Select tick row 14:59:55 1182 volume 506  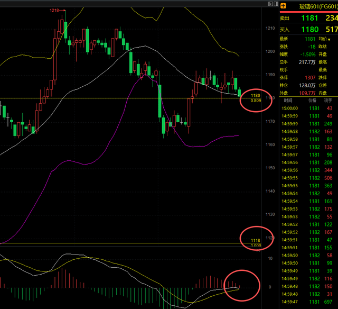coord(308,178)
